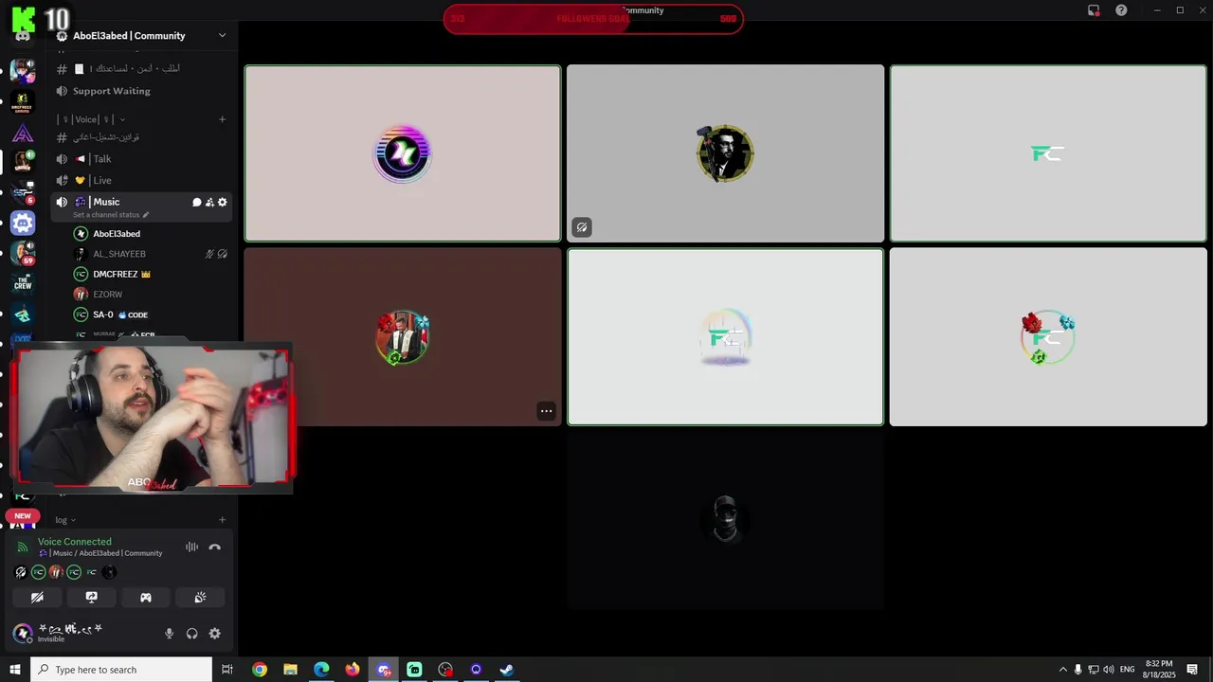This screenshot has width=1213, height=682.
Task: Collapse the Voice category
Action: coord(91,119)
